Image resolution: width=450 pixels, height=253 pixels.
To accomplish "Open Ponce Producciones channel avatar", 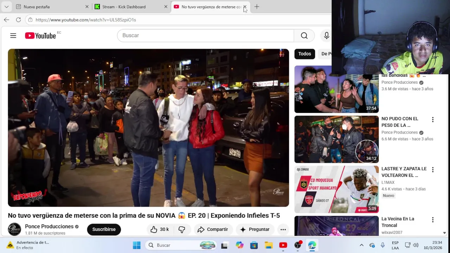I will (x=14, y=229).
